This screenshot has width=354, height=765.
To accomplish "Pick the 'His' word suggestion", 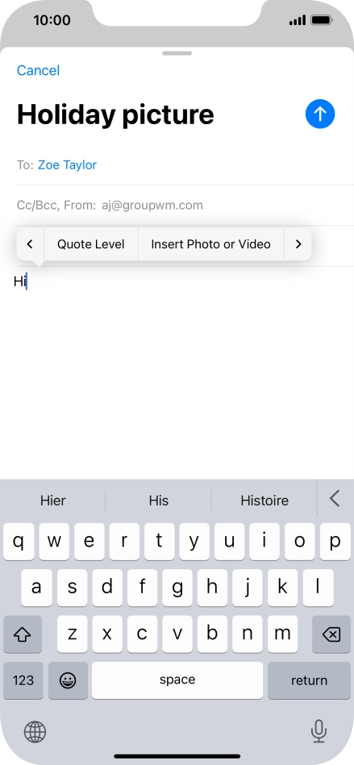I will [x=159, y=500].
